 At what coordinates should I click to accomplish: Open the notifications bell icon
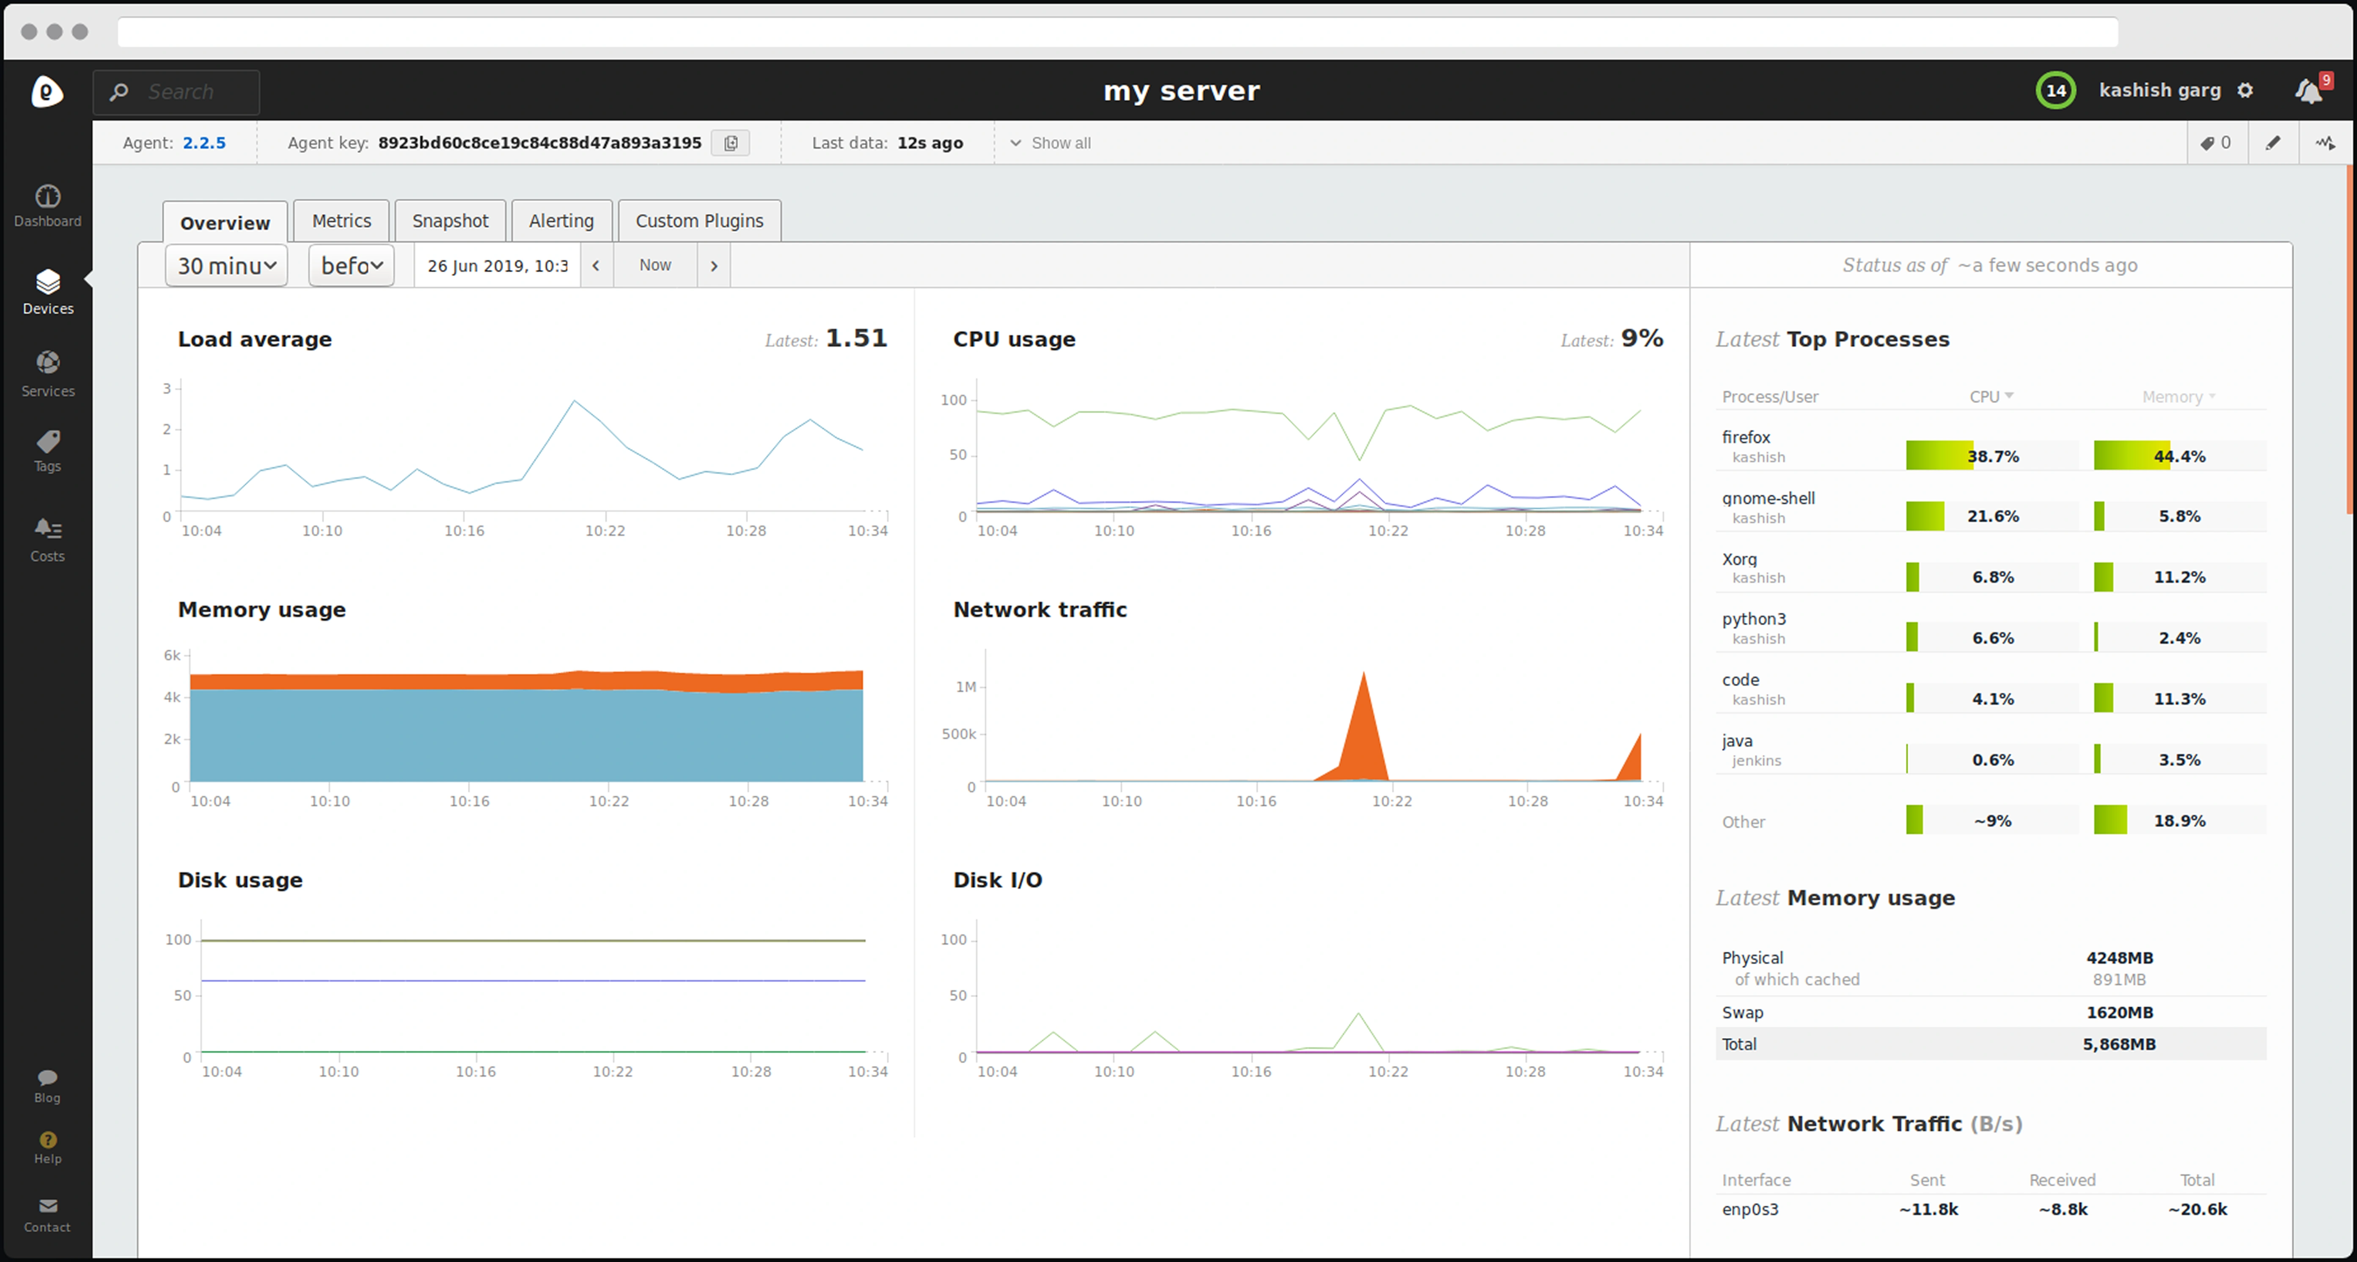pyautogui.click(x=2308, y=91)
